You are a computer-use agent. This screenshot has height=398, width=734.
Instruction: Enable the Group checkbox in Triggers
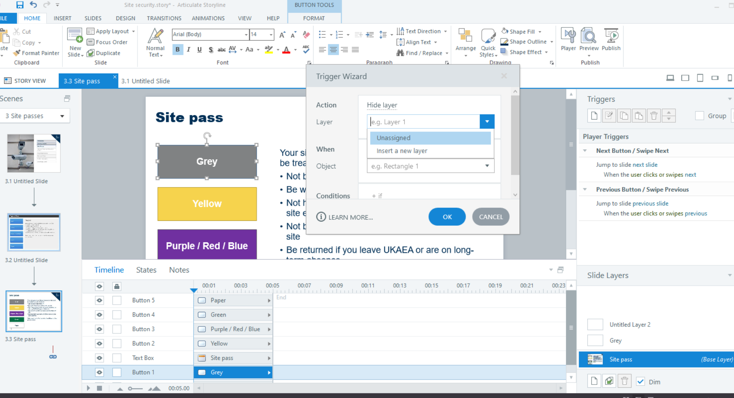pyautogui.click(x=700, y=116)
